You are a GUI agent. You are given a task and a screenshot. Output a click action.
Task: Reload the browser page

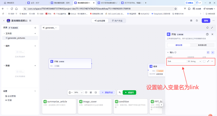pos(12,9)
